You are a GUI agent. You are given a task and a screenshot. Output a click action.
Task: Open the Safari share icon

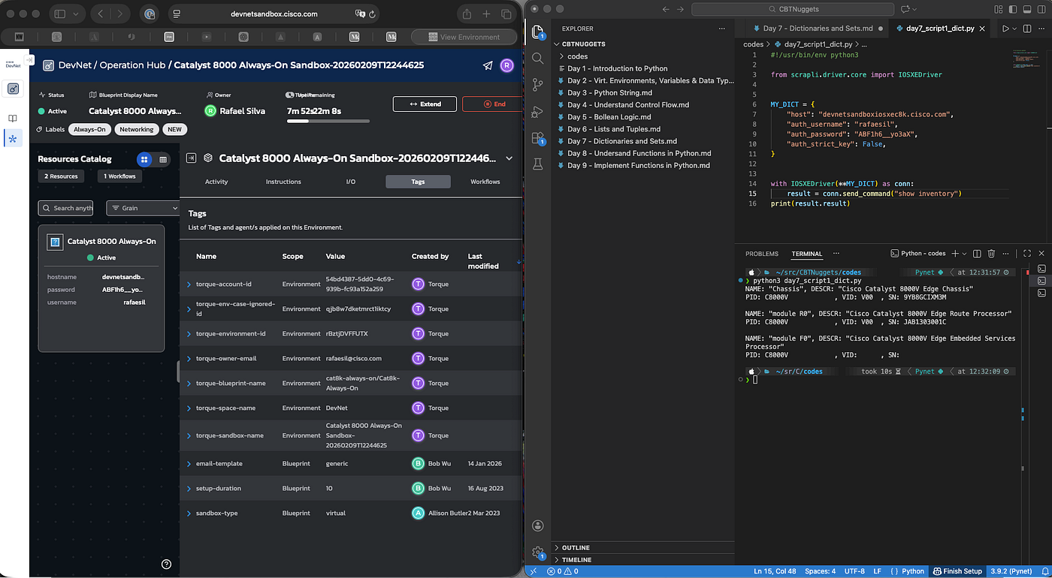point(467,14)
